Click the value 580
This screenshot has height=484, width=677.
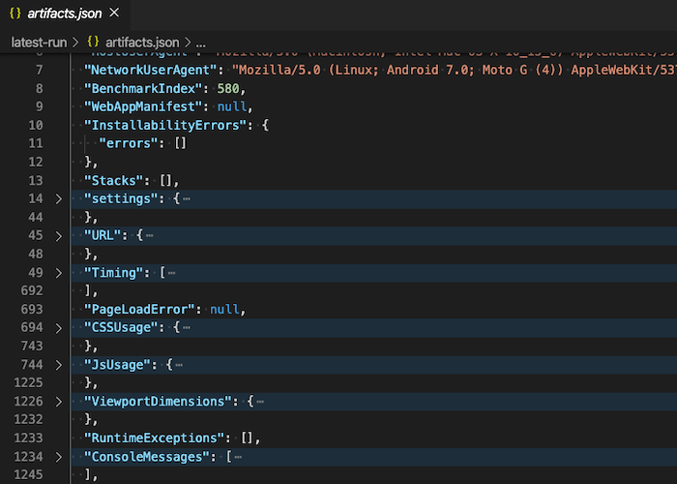pos(228,89)
